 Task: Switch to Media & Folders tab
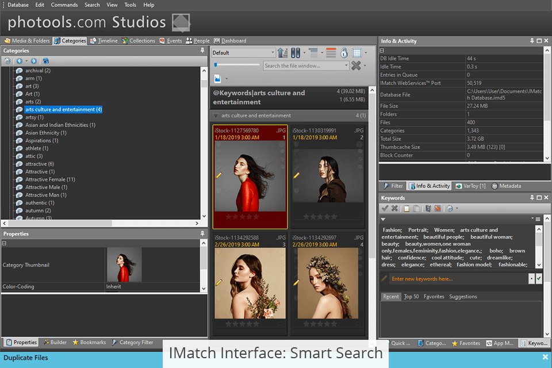coord(27,40)
